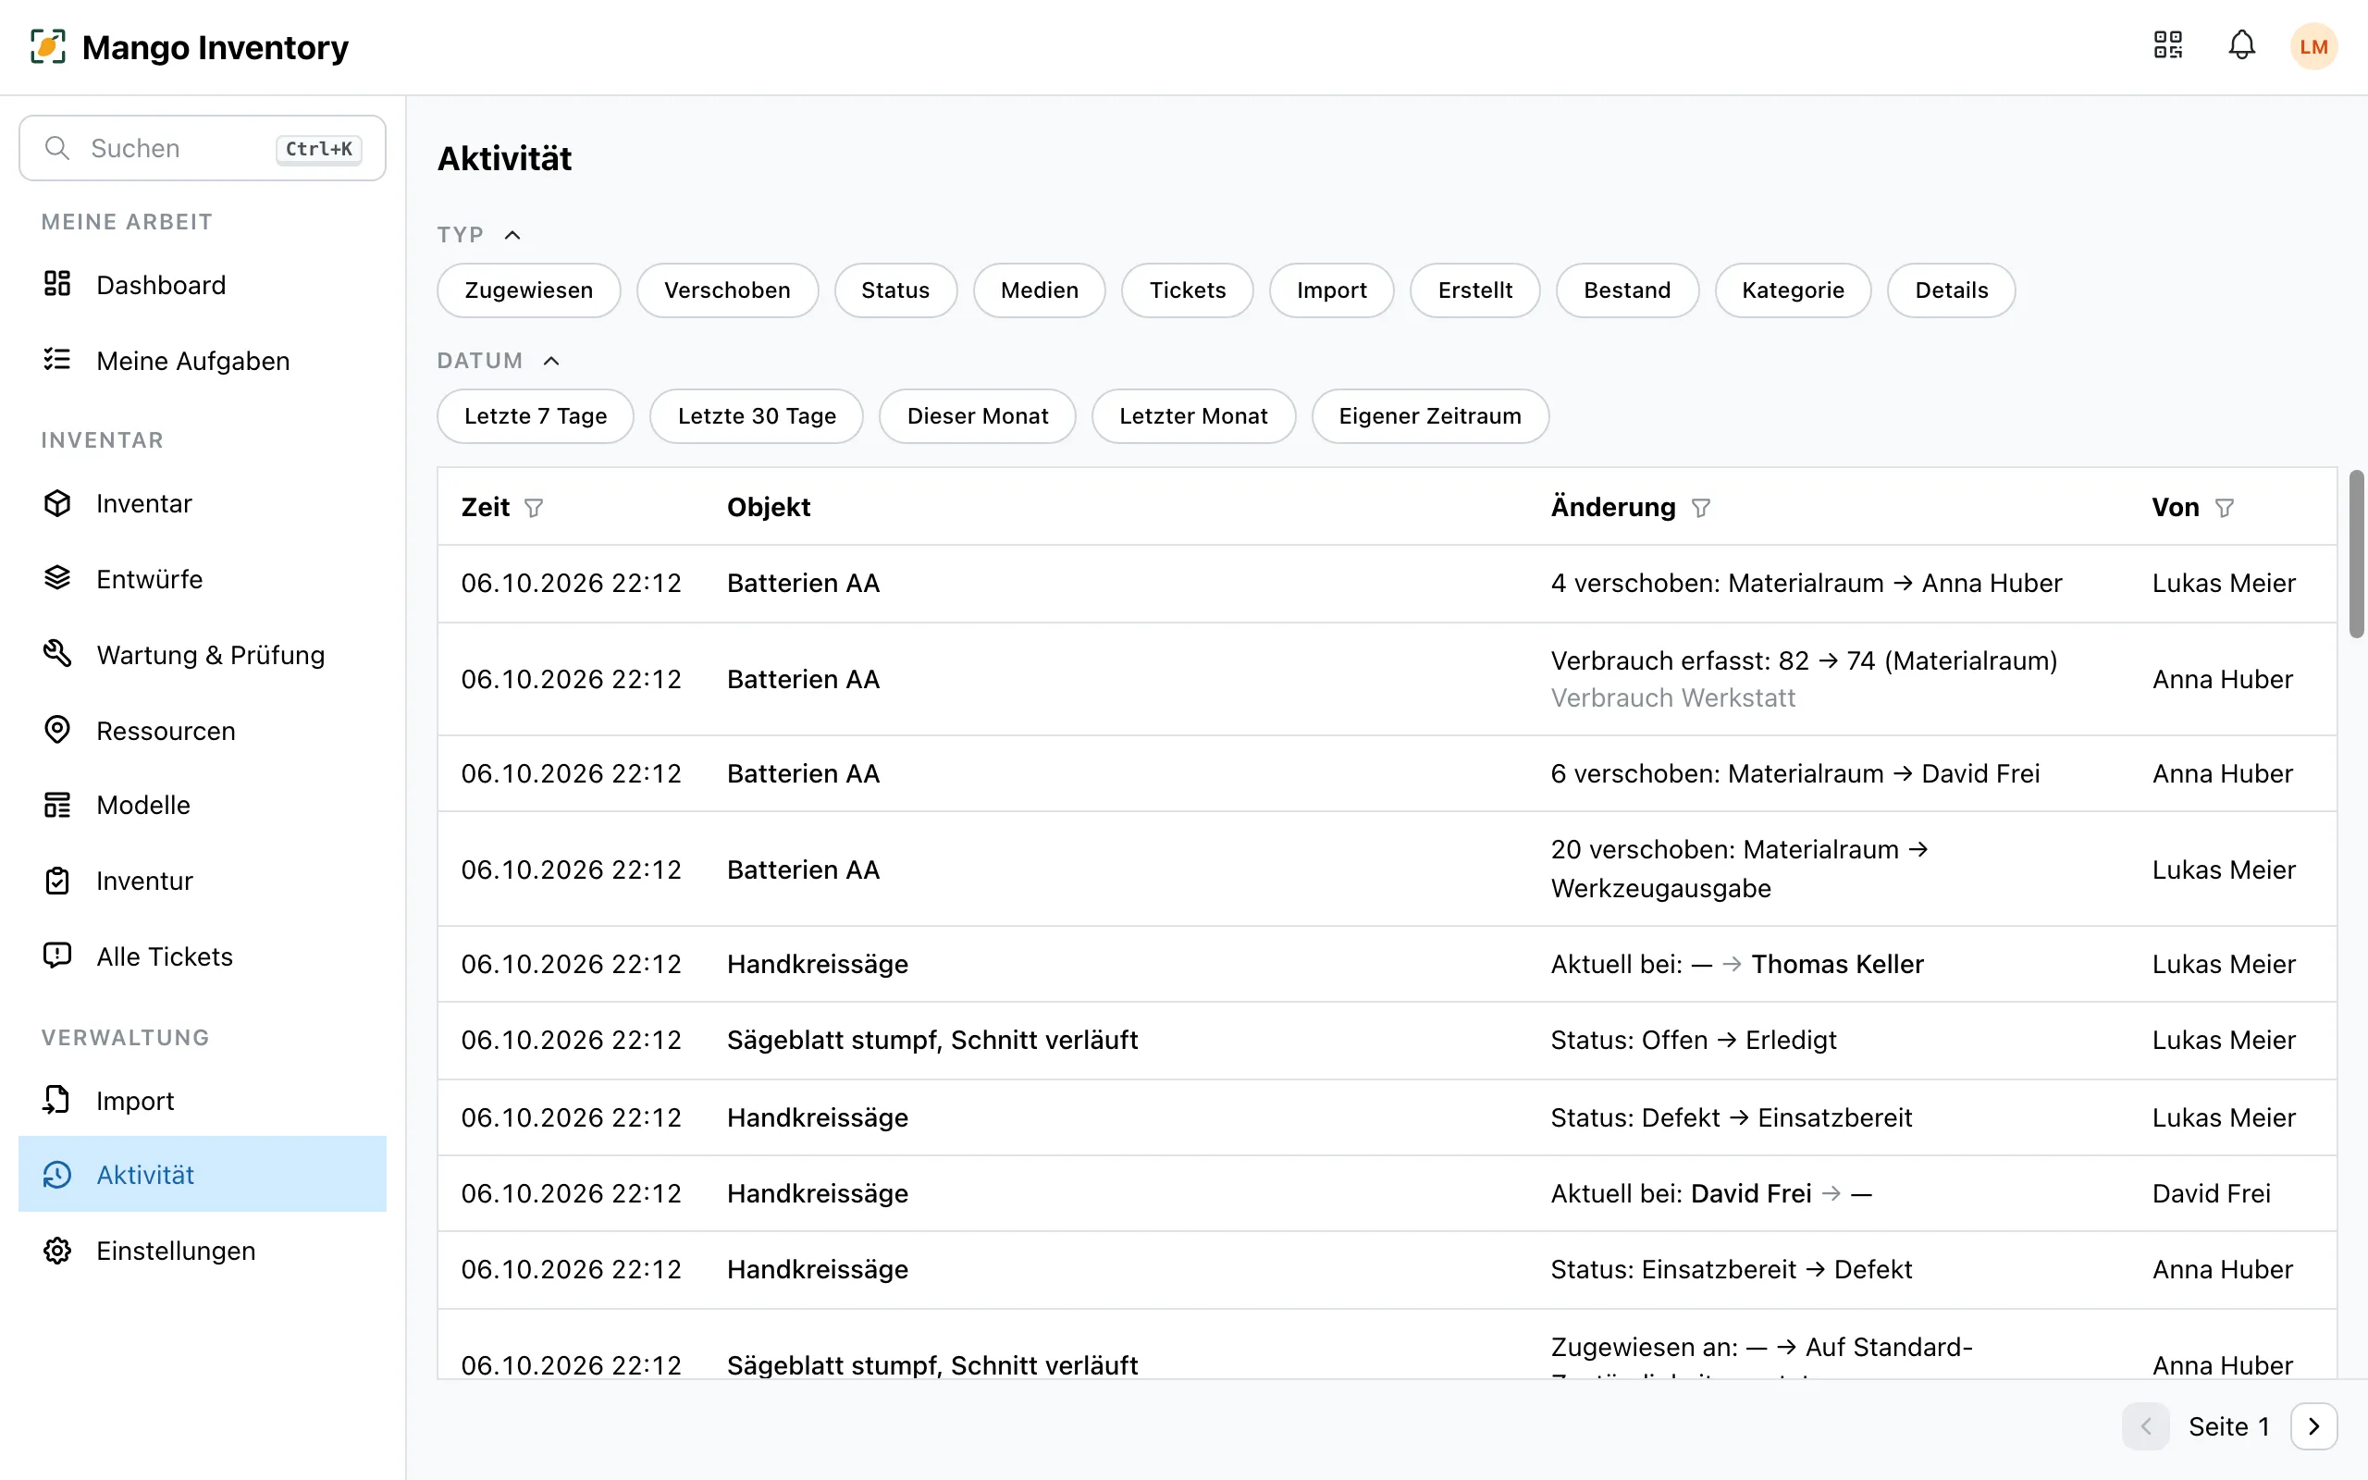Image resolution: width=2368 pixels, height=1480 pixels.
Task: Collapse the DATUM filter section
Action: [551, 361]
